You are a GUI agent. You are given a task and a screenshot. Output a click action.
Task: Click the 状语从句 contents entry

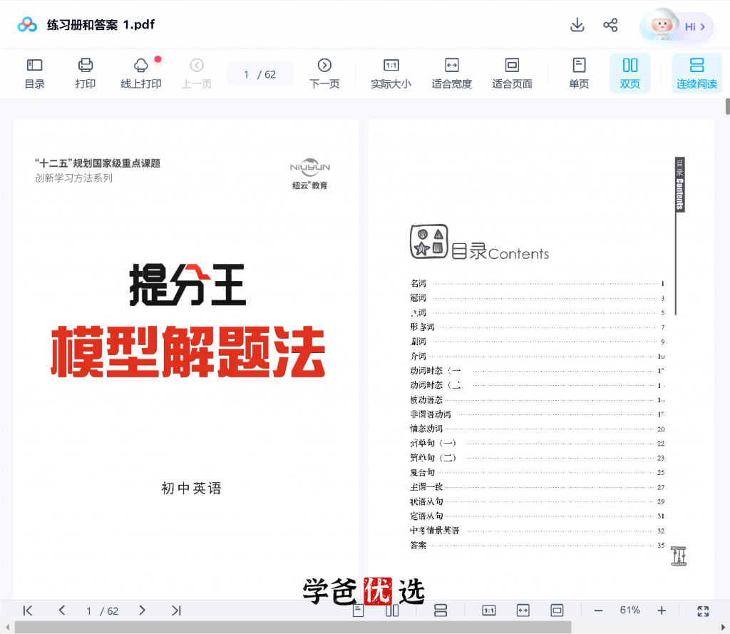(x=538, y=501)
